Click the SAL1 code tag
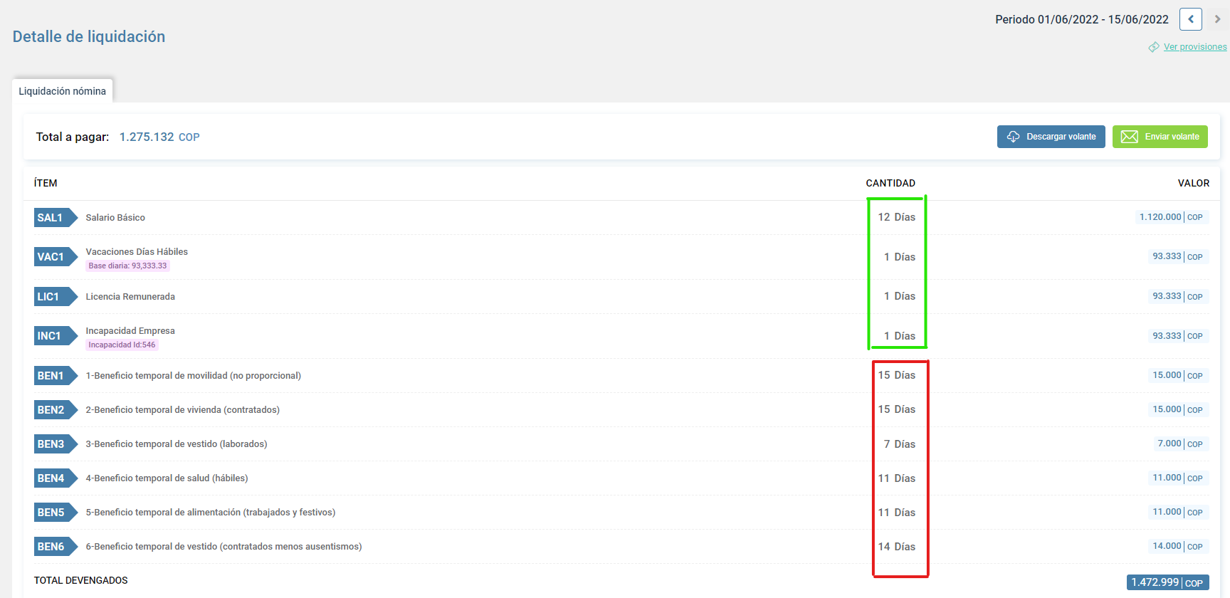The image size is (1230, 598). (x=56, y=218)
